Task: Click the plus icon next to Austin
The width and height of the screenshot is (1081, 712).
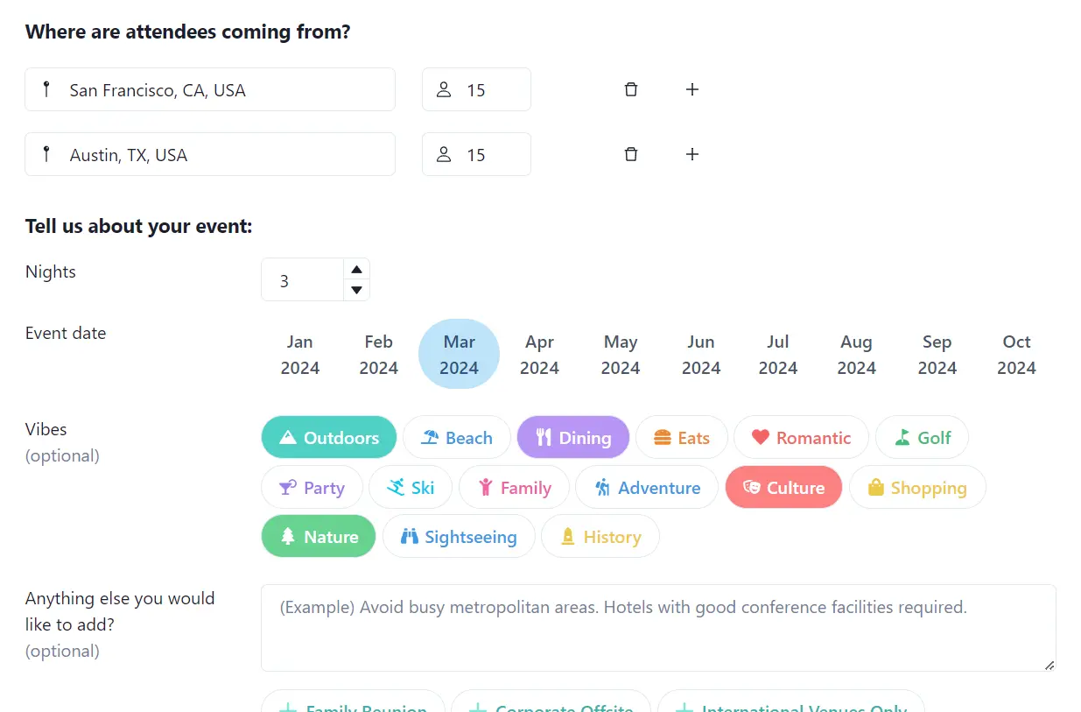Action: pyautogui.click(x=691, y=153)
